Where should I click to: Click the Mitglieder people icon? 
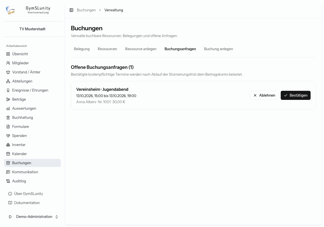[8, 63]
